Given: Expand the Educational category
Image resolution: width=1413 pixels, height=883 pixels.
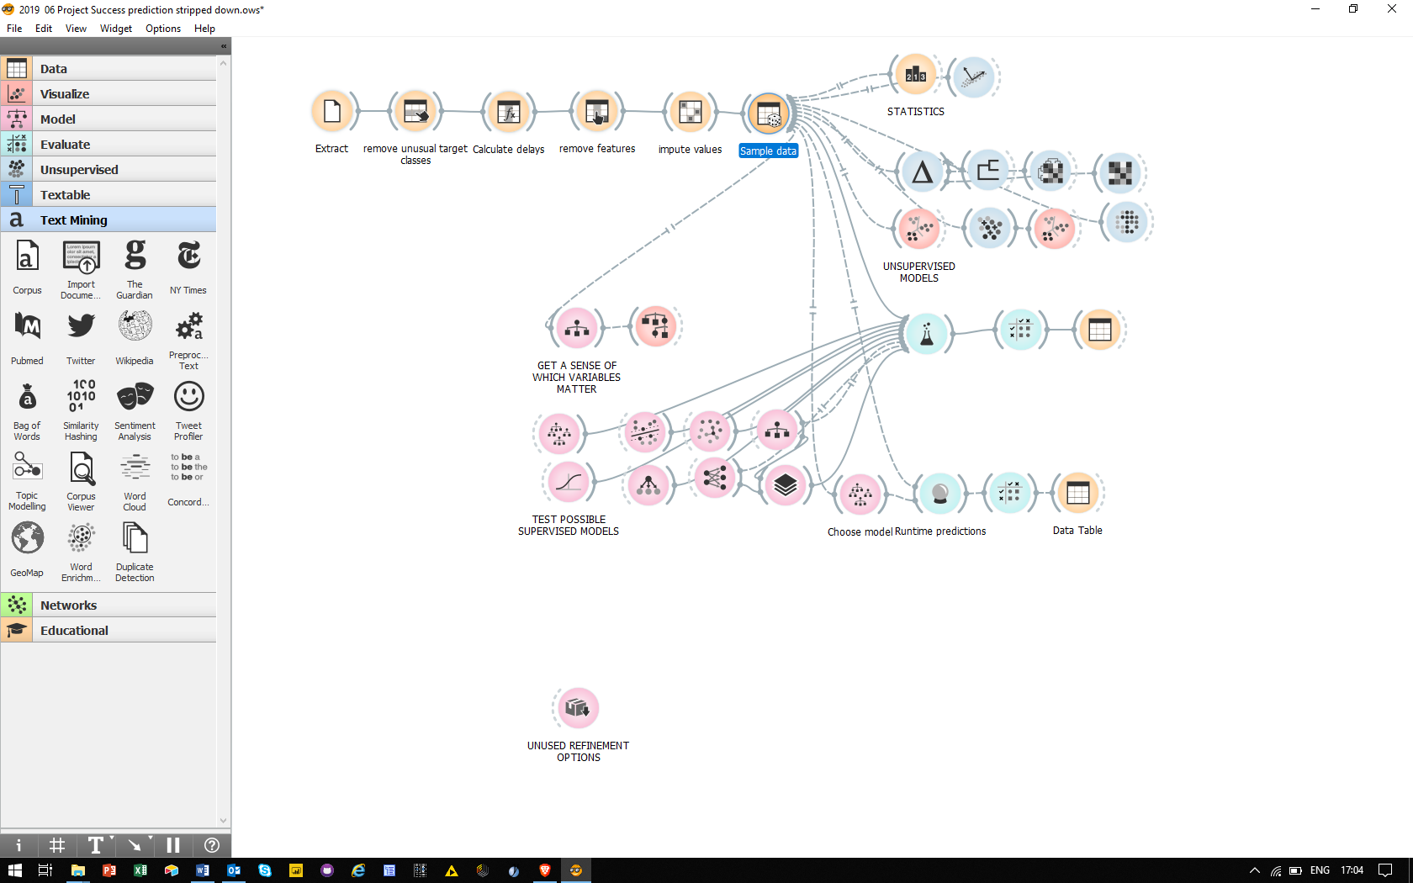Looking at the screenshot, I should 108,631.
